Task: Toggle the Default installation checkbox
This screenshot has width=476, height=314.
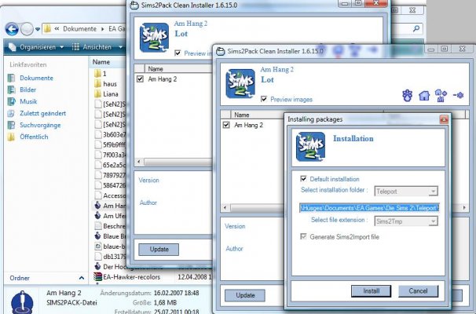Action: click(x=303, y=179)
